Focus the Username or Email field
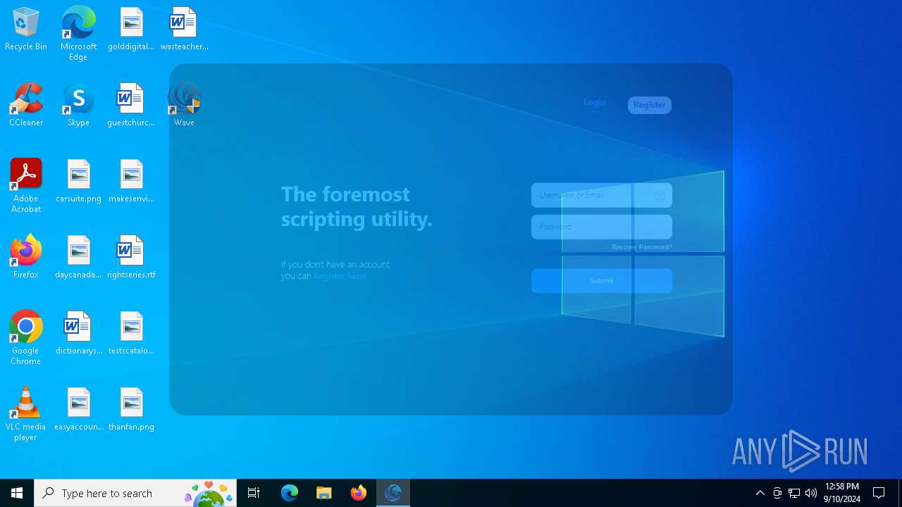This screenshot has width=902, height=507. [602, 195]
